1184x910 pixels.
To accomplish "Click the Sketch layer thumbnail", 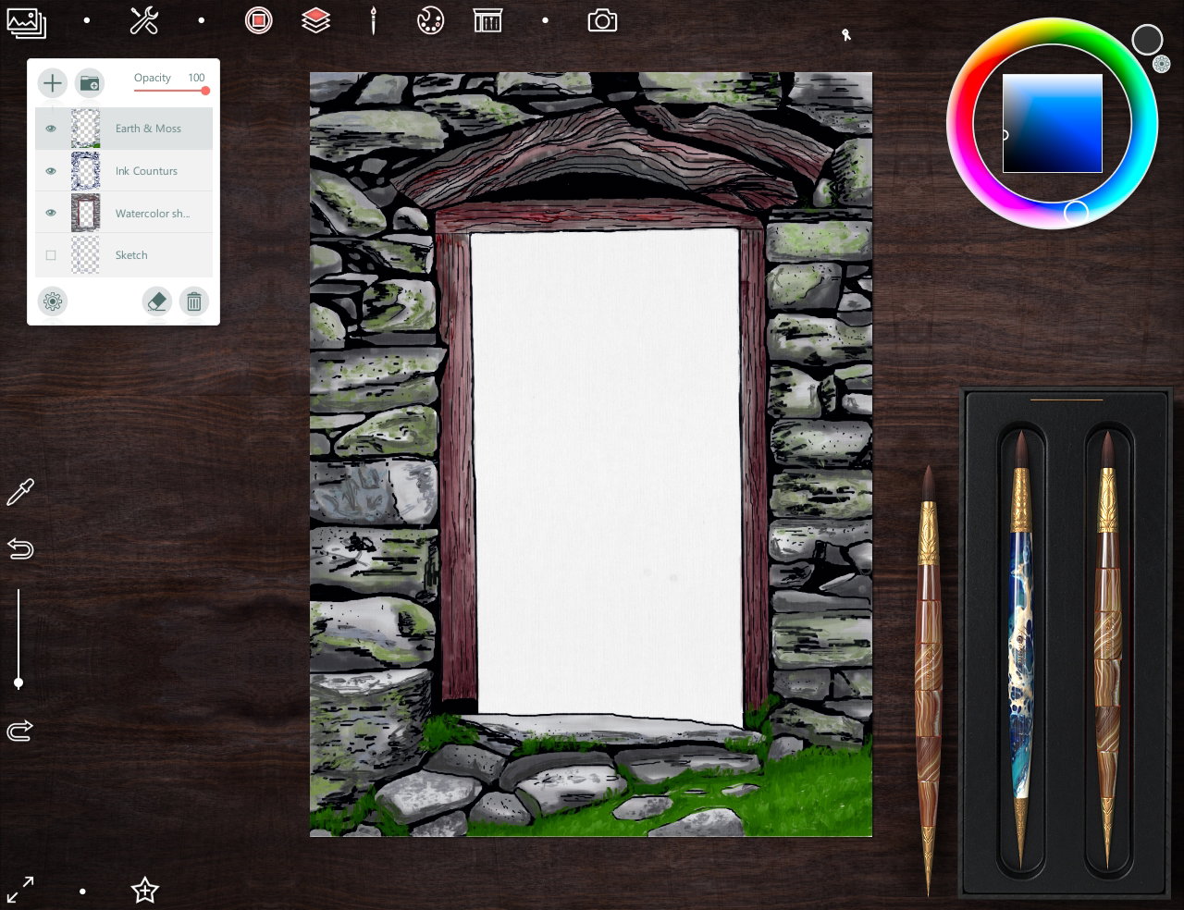I will (86, 255).
